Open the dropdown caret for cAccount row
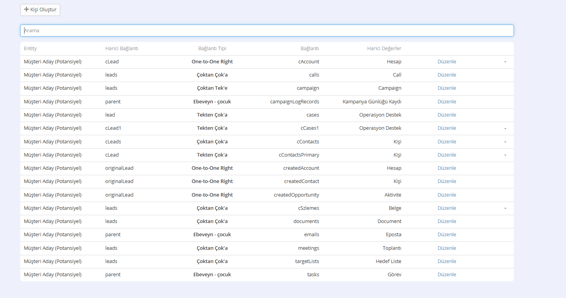Image resolution: width=566 pixels, height=298 pixels. point(505,62)
